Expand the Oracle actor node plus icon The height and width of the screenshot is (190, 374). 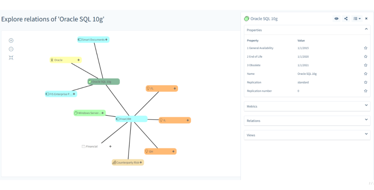[79, 60]
